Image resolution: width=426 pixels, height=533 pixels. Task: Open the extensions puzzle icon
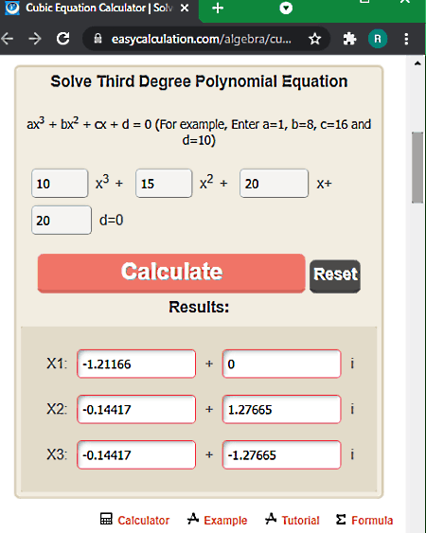pos(349,39)
